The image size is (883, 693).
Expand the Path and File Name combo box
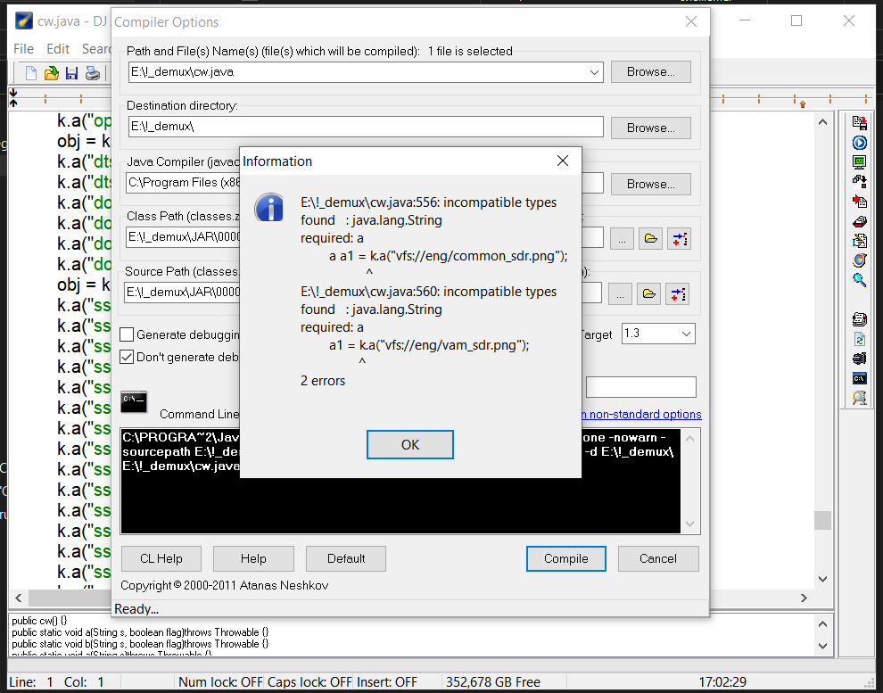pyautogui.click(x=594, y=72)
